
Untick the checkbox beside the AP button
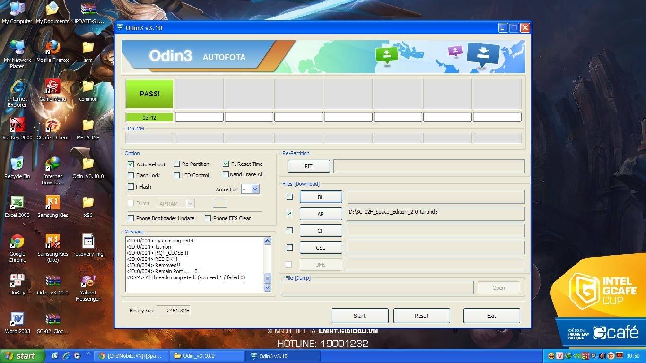[289, 214]
